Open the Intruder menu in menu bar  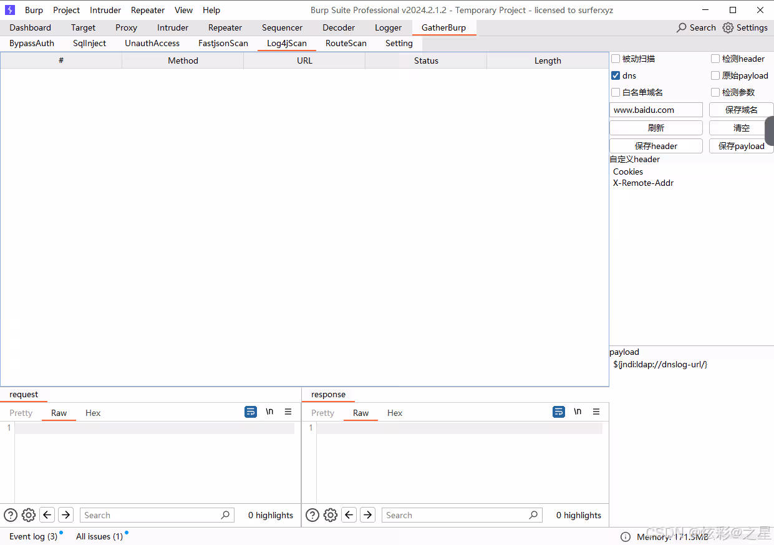(x=105, y=10)
